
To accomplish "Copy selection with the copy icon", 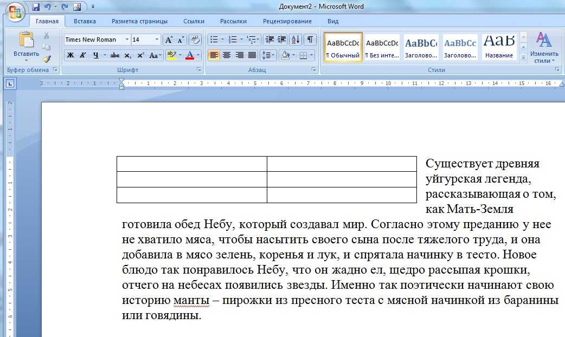I will click(47, 47).
